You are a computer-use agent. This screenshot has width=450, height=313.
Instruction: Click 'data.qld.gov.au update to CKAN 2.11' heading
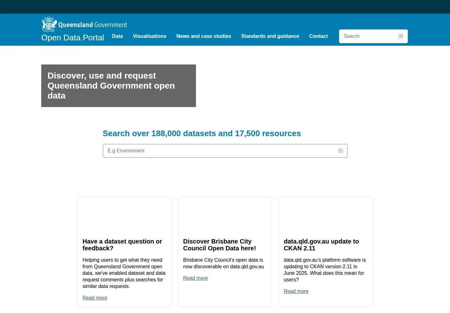click(321, 245)
